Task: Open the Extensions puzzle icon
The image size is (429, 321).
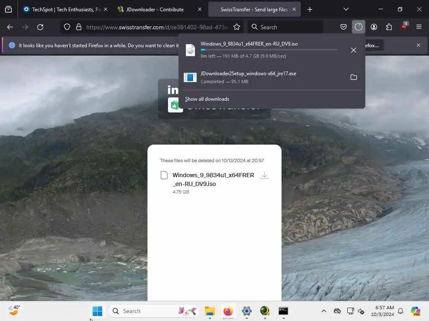Action: click(x=389, y=27)
